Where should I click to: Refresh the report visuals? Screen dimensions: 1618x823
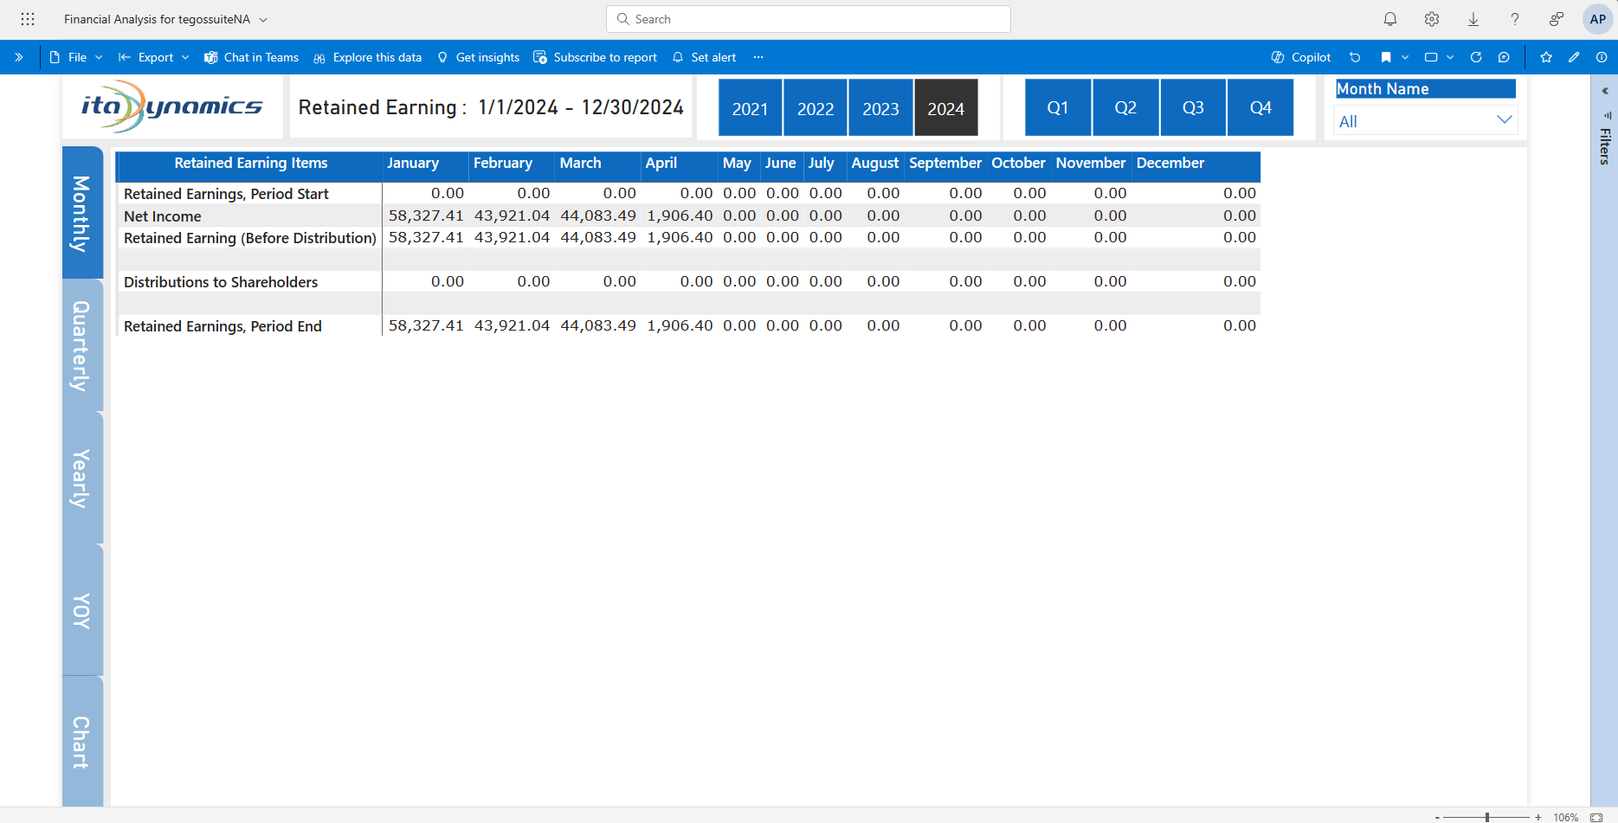click(x=1476, y=57)
